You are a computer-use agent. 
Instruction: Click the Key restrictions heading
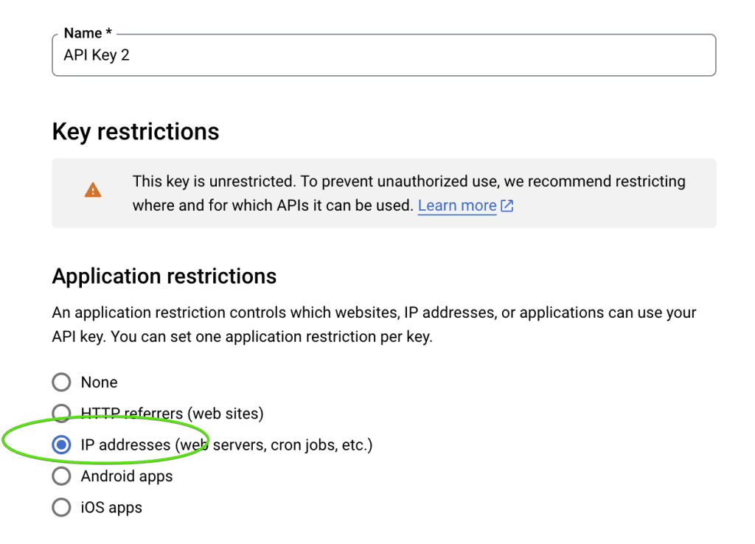pyautogui.click(x=136, y=131)
